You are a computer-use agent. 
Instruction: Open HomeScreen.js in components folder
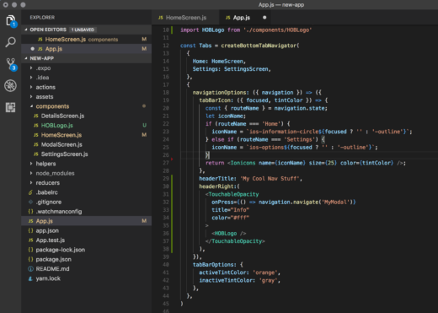pos(87,135)
